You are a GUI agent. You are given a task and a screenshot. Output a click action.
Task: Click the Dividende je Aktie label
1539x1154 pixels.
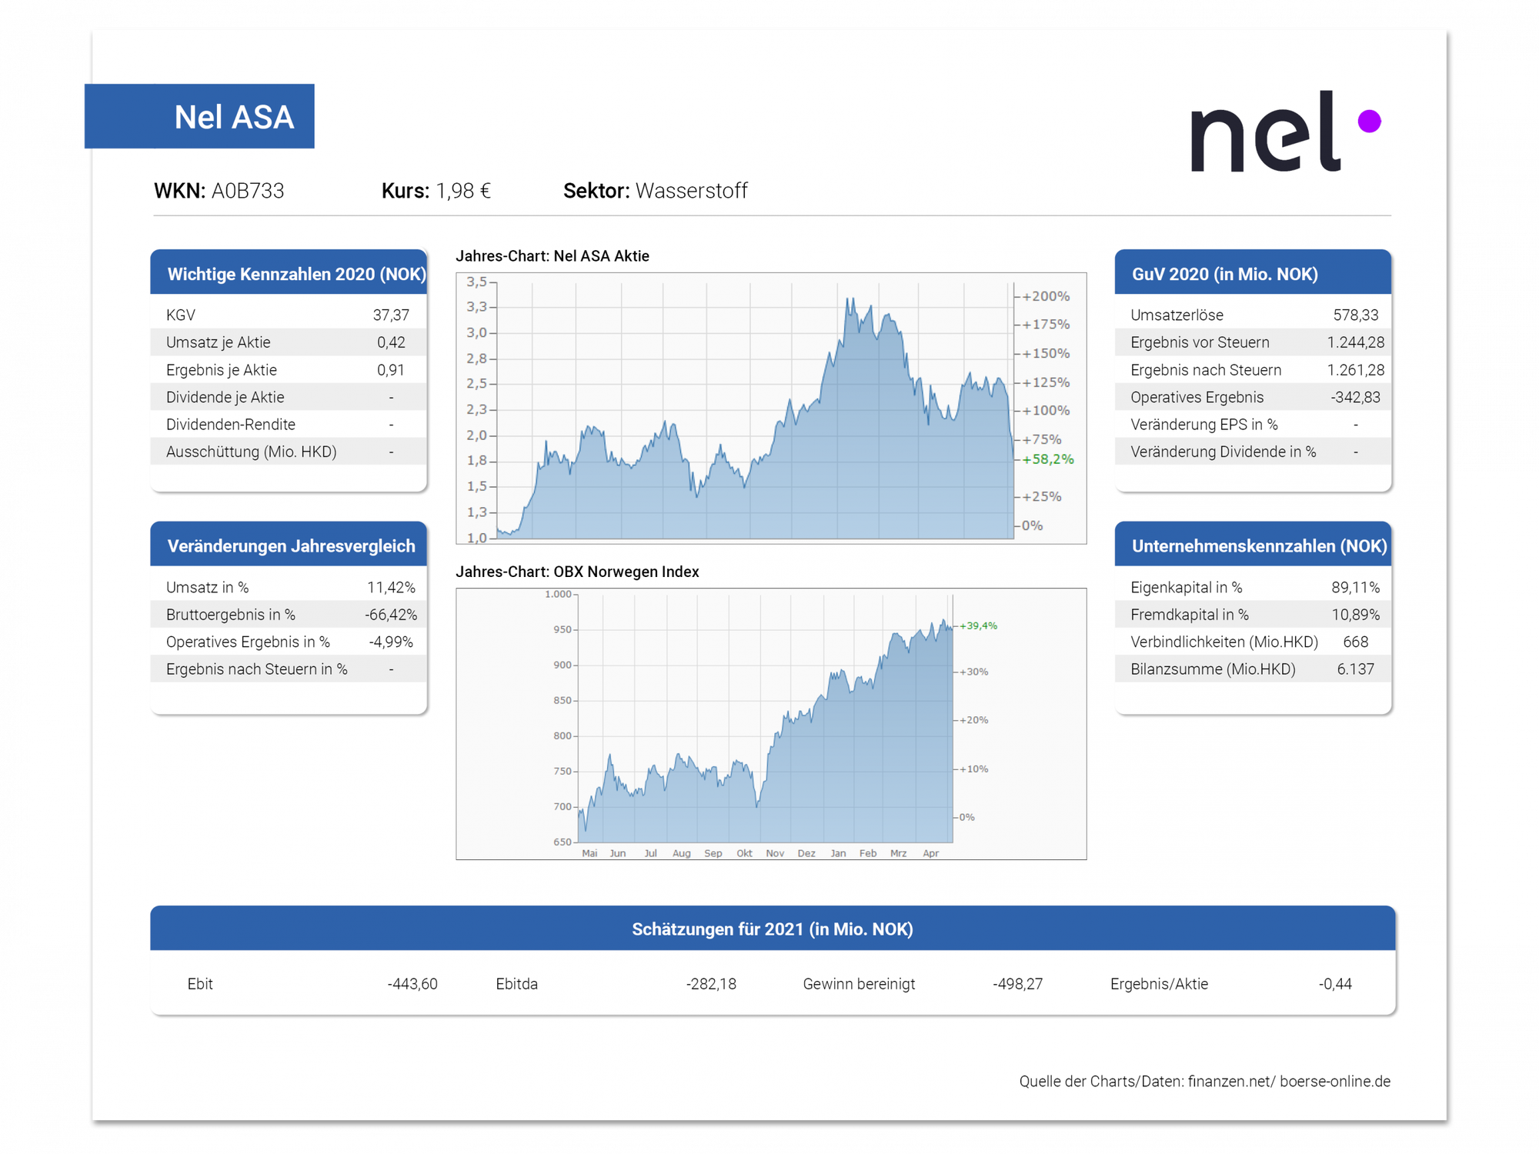click(225, 397)
